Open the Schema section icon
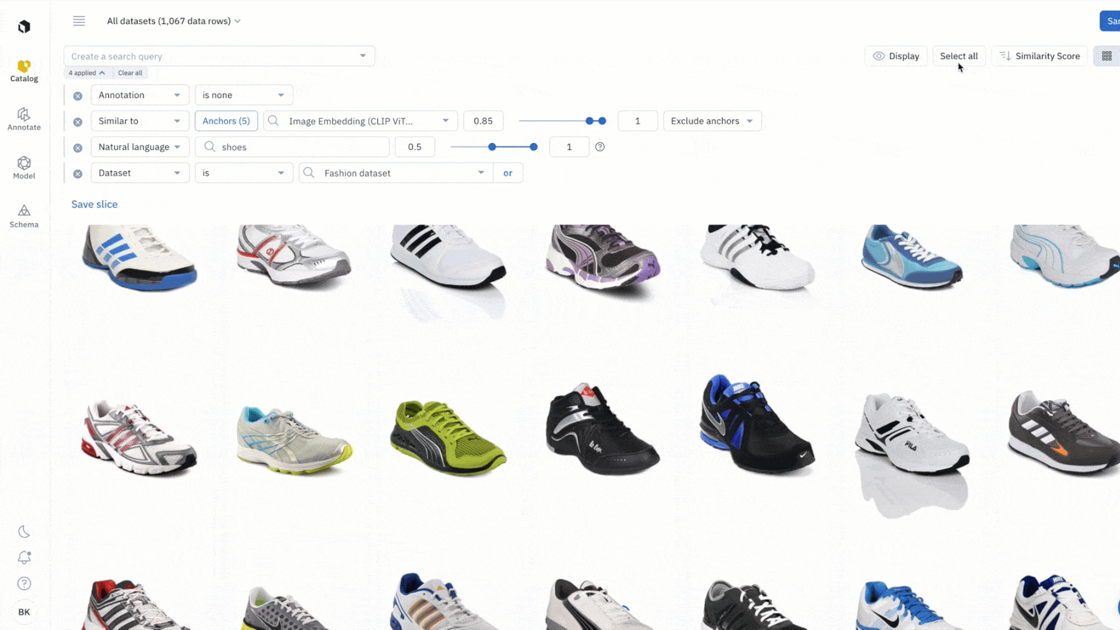The width and height of the screenshot is (1120, 630). click(x=24, y=211)
